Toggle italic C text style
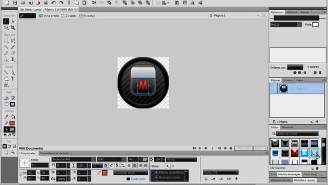The width and height of the screenshot is (328, 185). pyautogui.click(x=112, y=165)
